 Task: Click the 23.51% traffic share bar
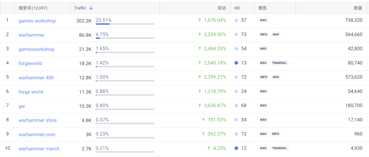tap(125, 24)
